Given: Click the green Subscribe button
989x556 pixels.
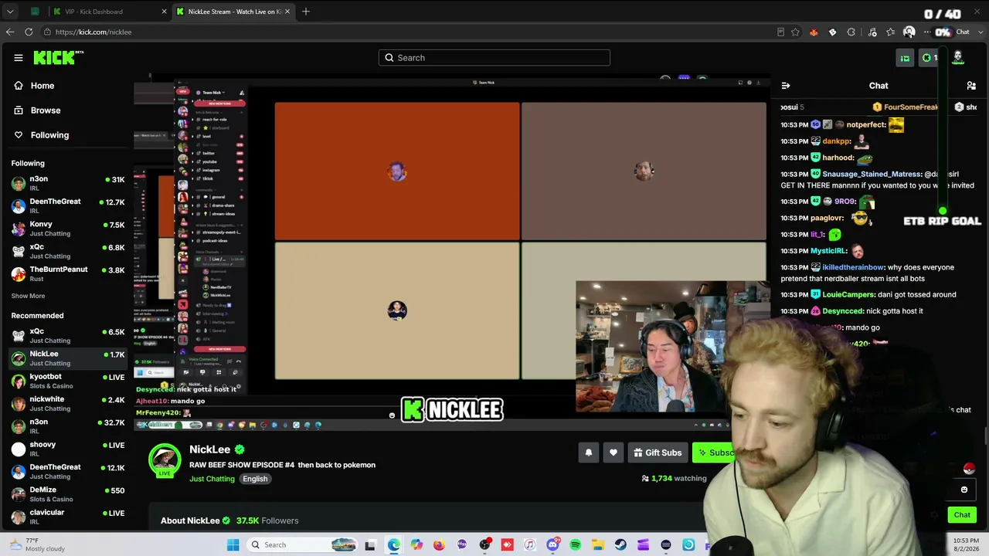Looking at the screenshot, I should (x=715, y=453).
